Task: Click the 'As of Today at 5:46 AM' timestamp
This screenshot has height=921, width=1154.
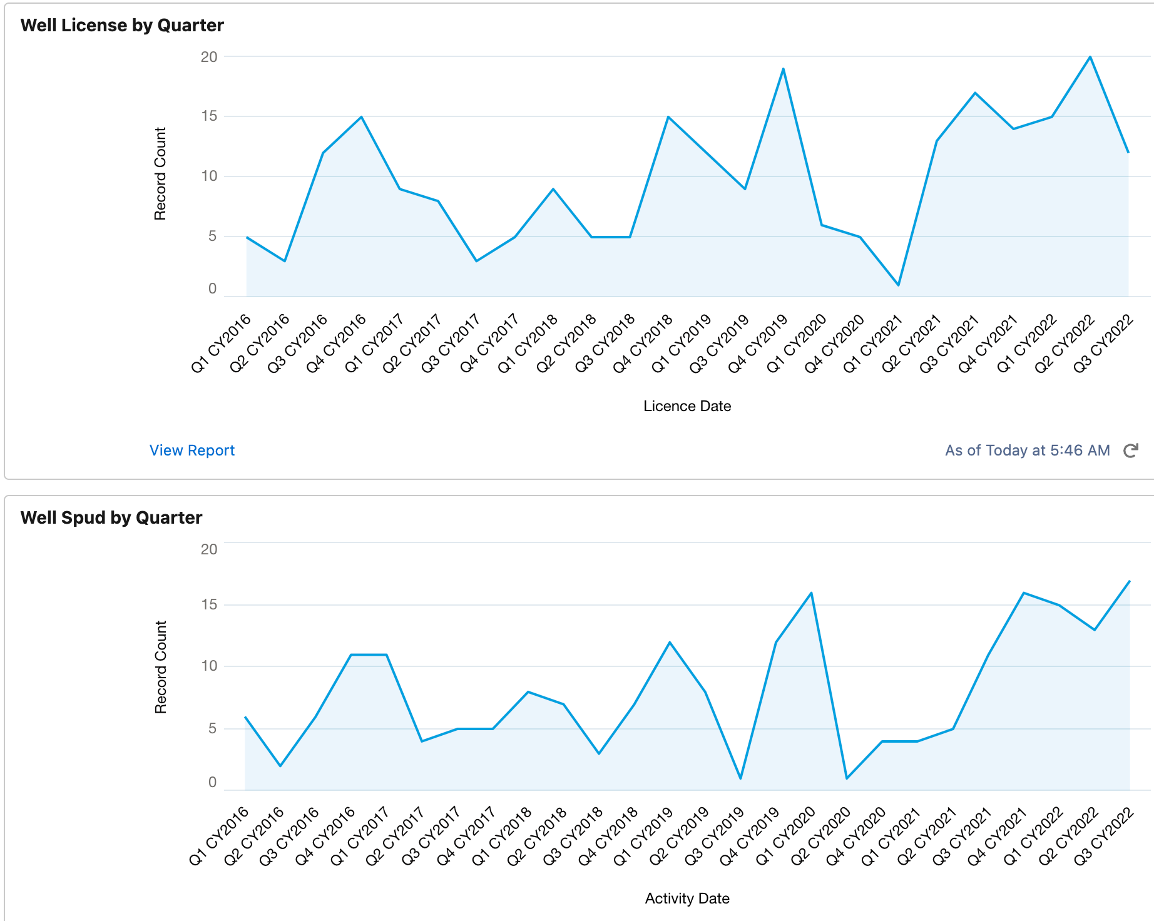Action: point(1027,450)
